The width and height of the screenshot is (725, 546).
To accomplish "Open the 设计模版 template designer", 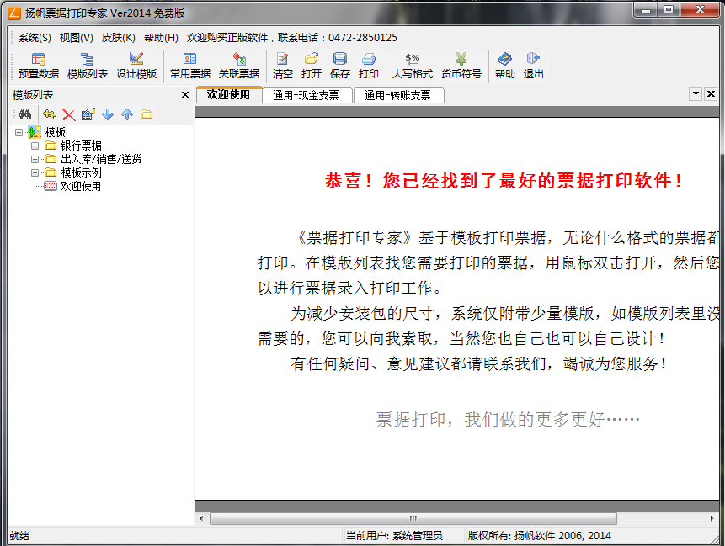I will click(x=136, y=66).
